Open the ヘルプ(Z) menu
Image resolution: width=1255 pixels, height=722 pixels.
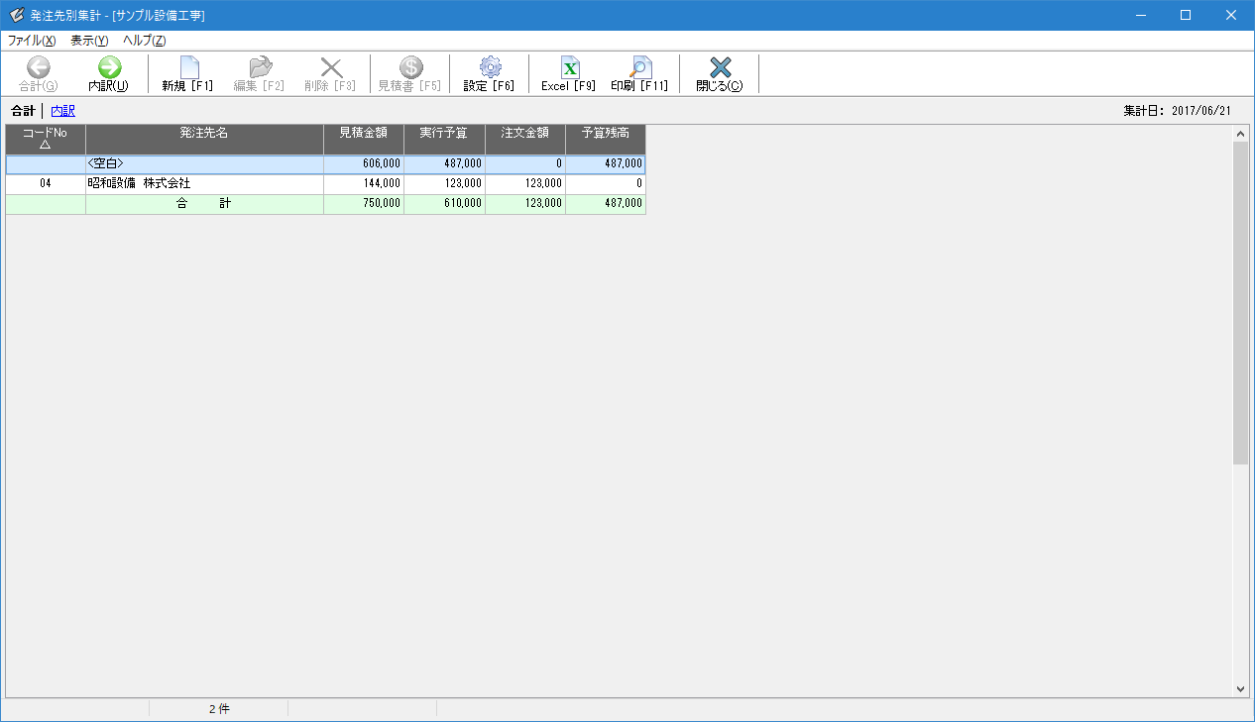(145, 41)
